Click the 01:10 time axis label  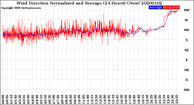(x=11, y=99)
